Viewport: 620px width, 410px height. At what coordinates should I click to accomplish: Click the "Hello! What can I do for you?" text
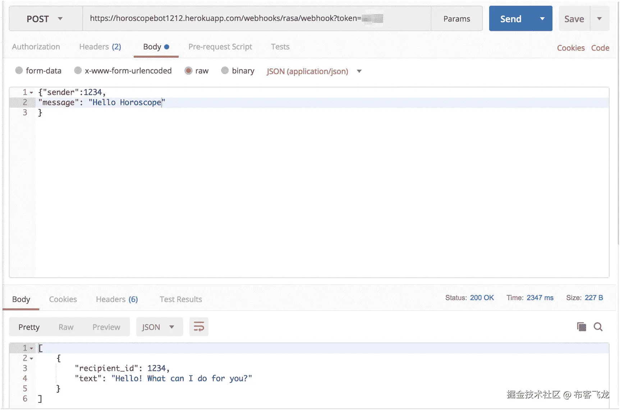pos(182,378)
